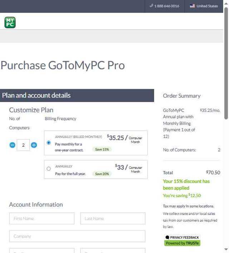Click 'Pay monthly for a one-year contract.' text

[x=69, y=147]
